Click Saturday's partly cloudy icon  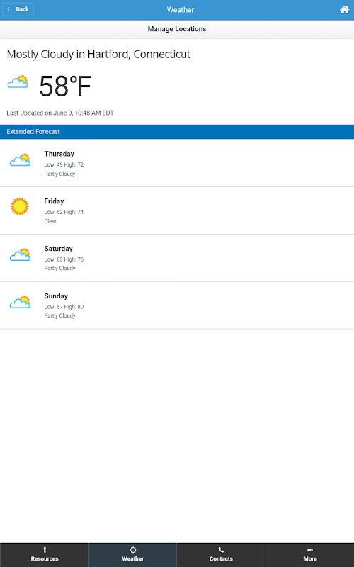point(21,254)
